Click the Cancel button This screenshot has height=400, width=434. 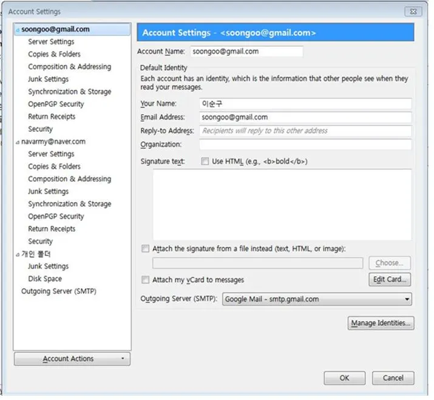[x=393, y=378]
